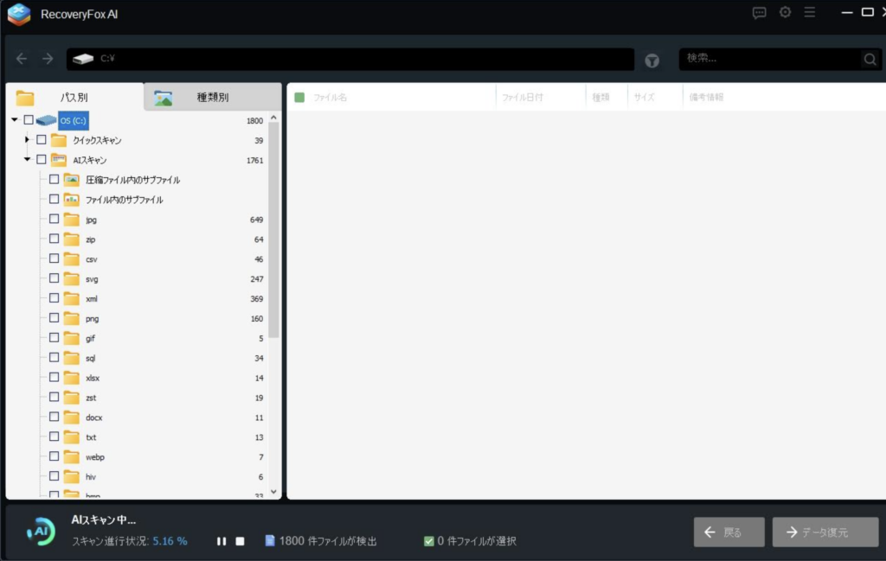Click the filter funnel icon
This screenshot has height=561, width=886.
click(652, 60)
